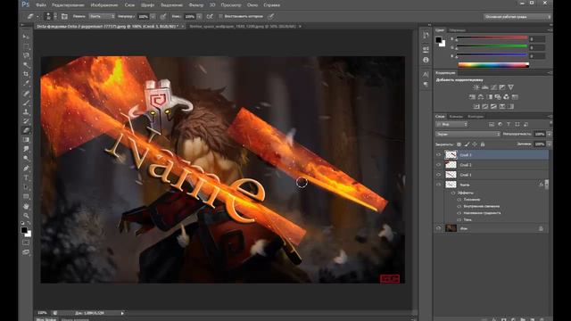
Task: Add an Invert adjustment
Action: 476,106
